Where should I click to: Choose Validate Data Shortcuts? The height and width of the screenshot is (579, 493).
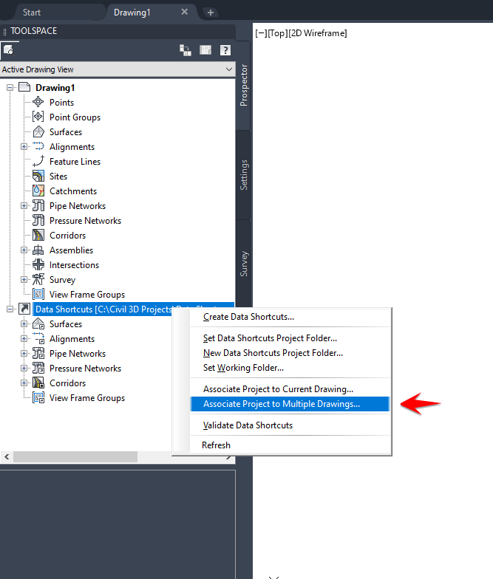(x=290, y=425)
